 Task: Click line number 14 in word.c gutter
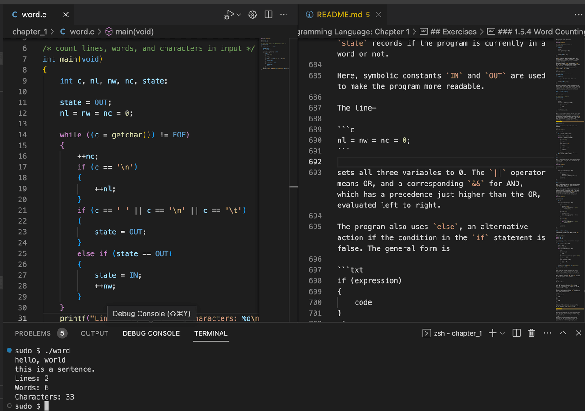click(22, 135)
